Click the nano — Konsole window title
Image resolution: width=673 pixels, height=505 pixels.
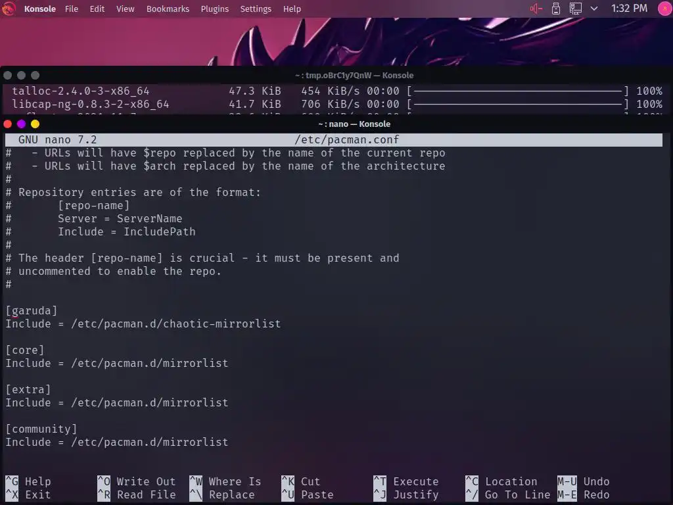click(x=354, y=124)
